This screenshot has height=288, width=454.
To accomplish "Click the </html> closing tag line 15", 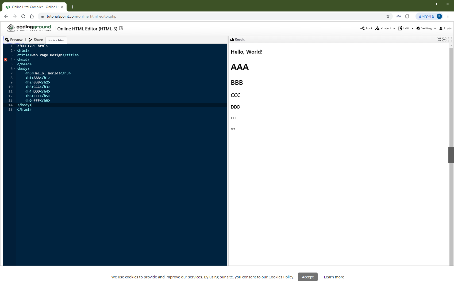I will 24,110.
